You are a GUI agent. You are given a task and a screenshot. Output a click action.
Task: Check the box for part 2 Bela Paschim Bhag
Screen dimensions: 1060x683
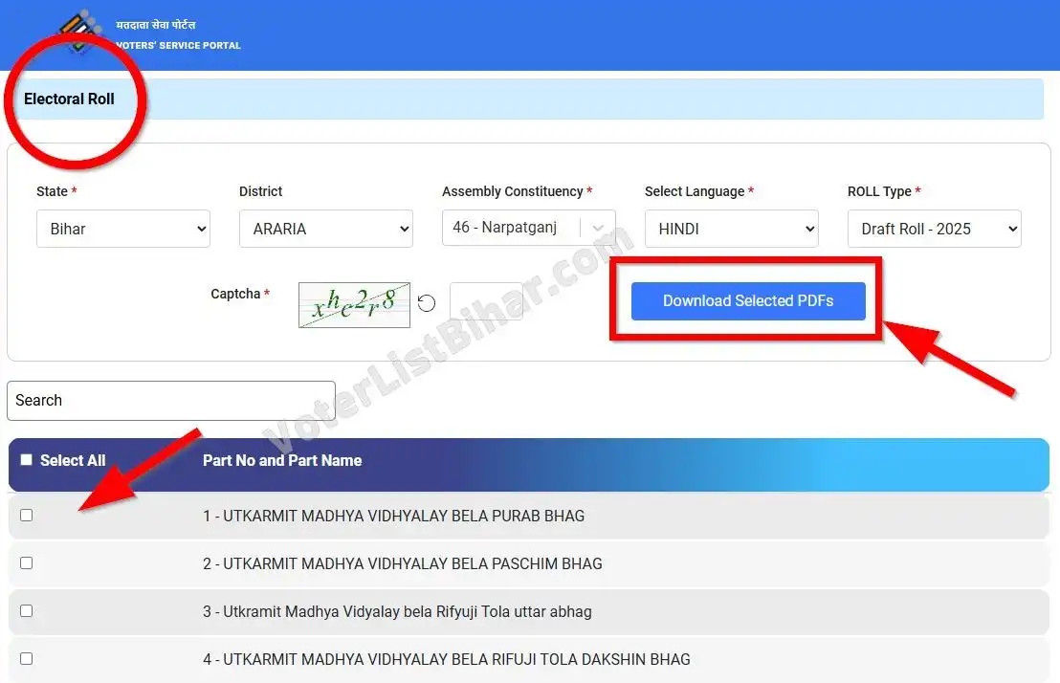click(26, 562)
